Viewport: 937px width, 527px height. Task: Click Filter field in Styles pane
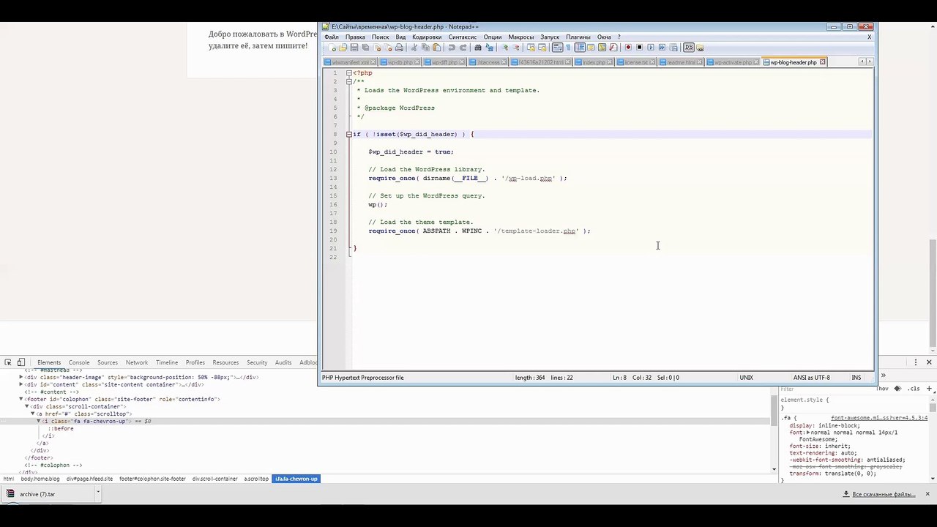coord(826,389)
